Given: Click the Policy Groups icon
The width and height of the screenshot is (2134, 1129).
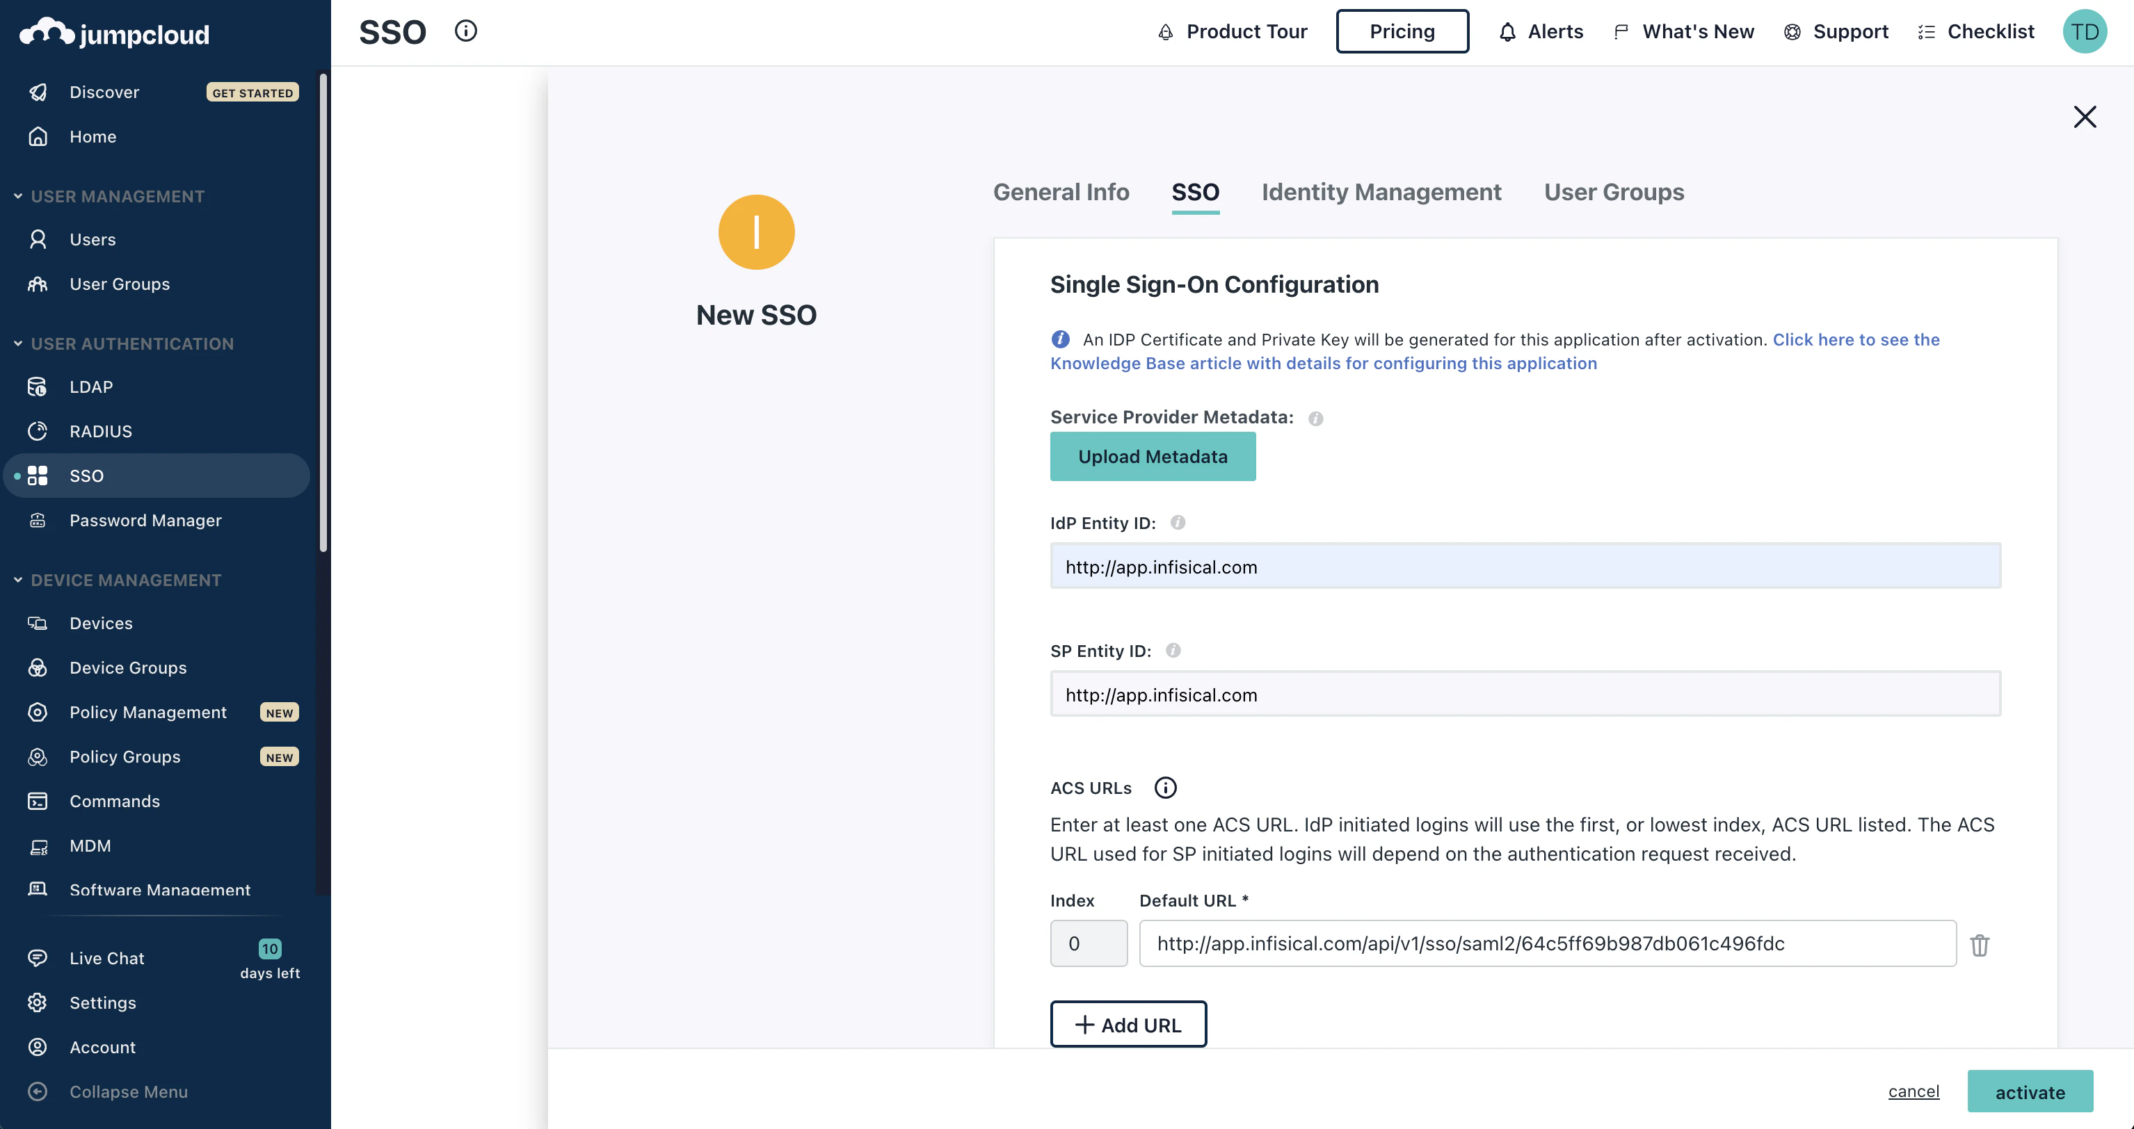Looking at the screenshot, I should pos(38,757).
